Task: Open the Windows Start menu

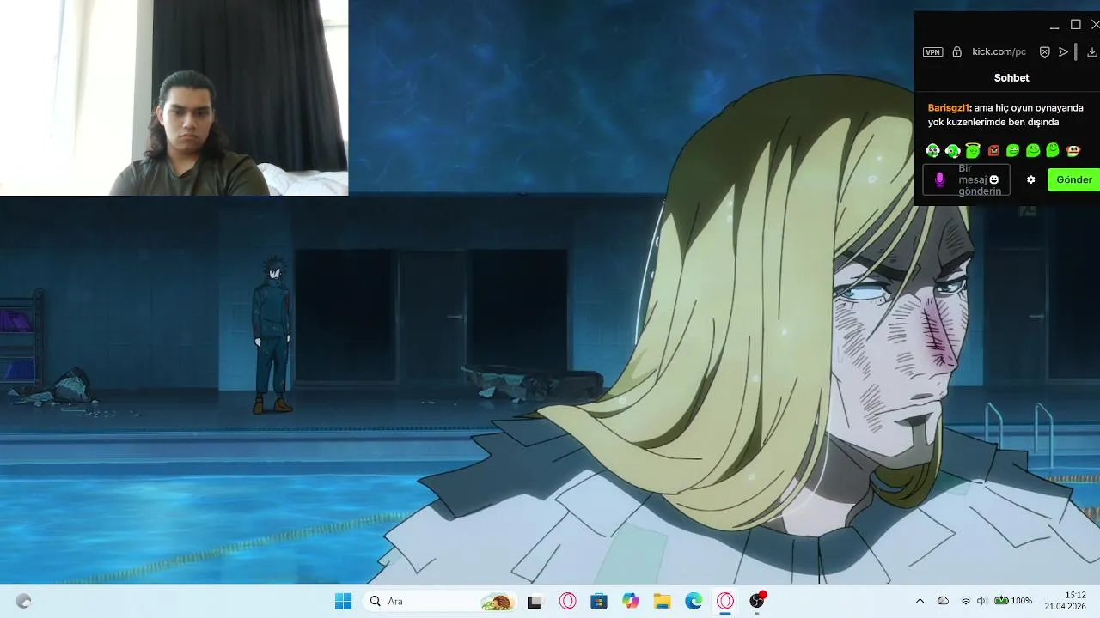Action: pyautogui.click(x=343, y=601)
